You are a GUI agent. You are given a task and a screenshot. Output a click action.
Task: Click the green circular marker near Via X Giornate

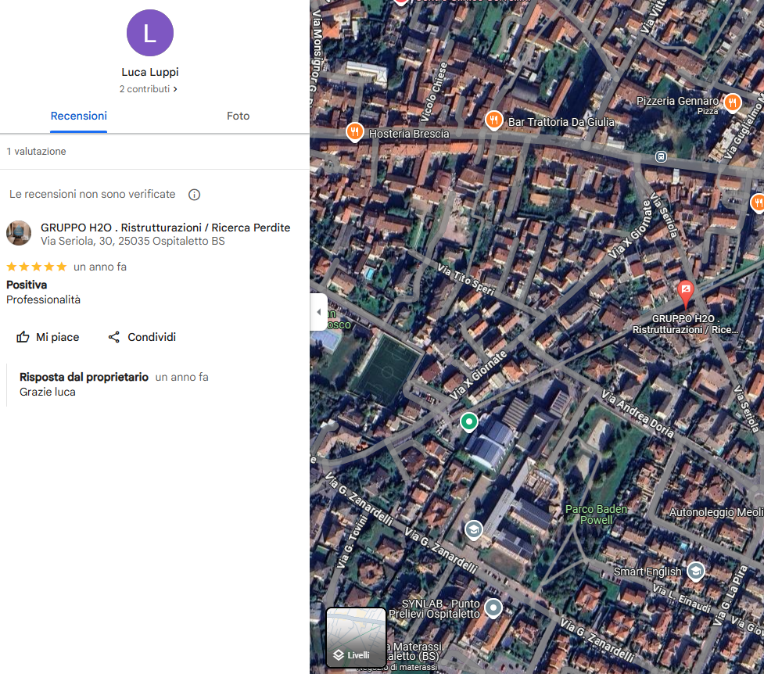coord(468,422)
